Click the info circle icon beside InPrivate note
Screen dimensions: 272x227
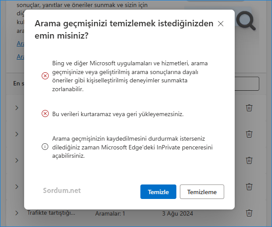(45, 147)
